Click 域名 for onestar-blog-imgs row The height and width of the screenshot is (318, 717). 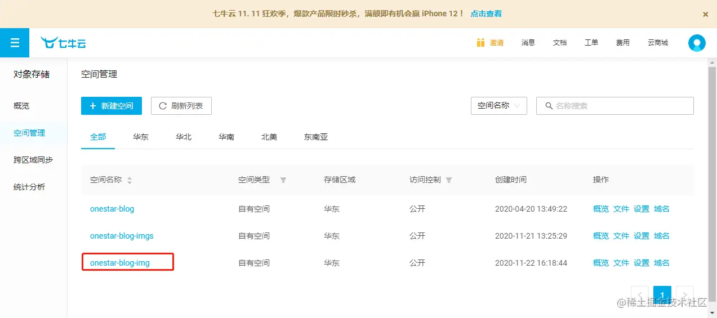[x=662, y=236]
